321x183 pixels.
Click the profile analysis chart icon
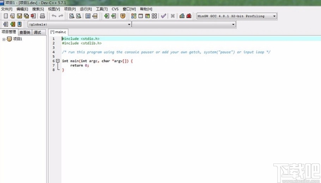click(182, 16)
